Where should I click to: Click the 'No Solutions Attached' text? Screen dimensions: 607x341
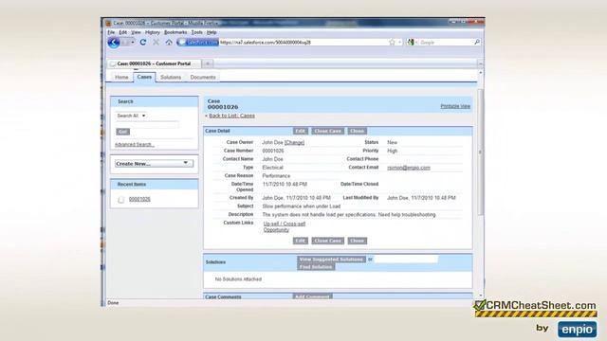[x=238, y=279]
